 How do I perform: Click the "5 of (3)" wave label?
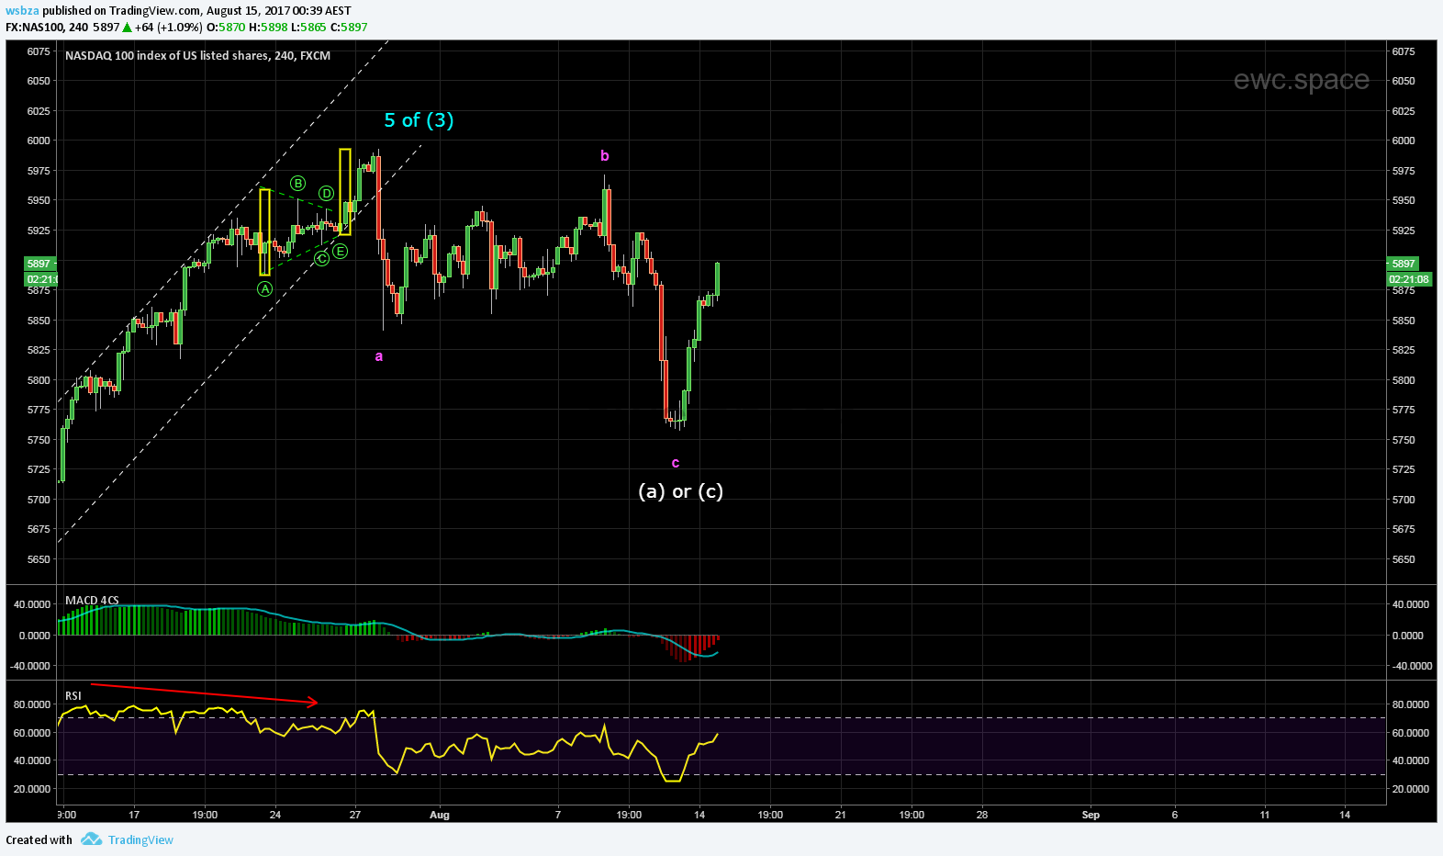point(419,120)
